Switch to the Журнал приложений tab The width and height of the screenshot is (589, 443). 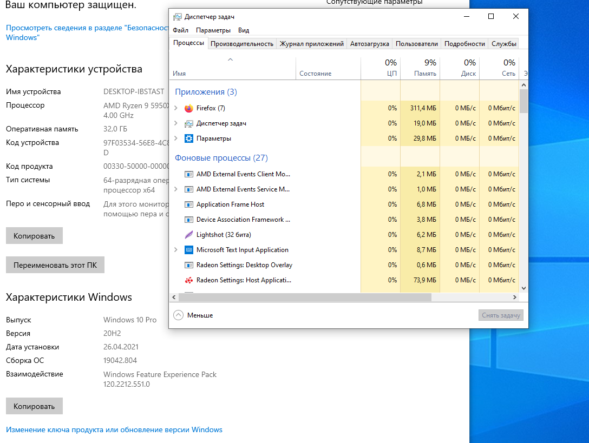pos(311,44)
